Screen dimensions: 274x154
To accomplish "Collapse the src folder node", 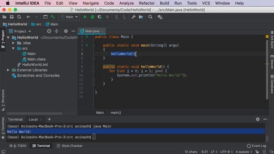I will 13,48.
